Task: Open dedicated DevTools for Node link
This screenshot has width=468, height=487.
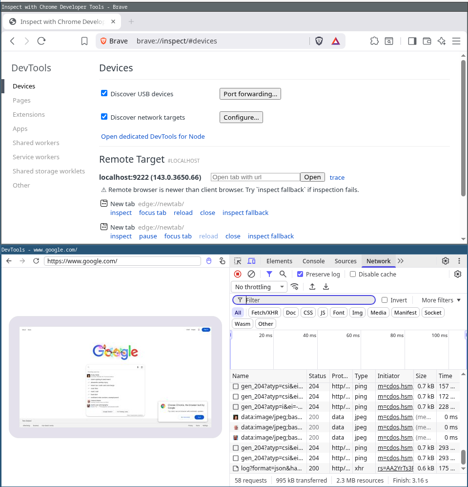Action: (153, 136)
